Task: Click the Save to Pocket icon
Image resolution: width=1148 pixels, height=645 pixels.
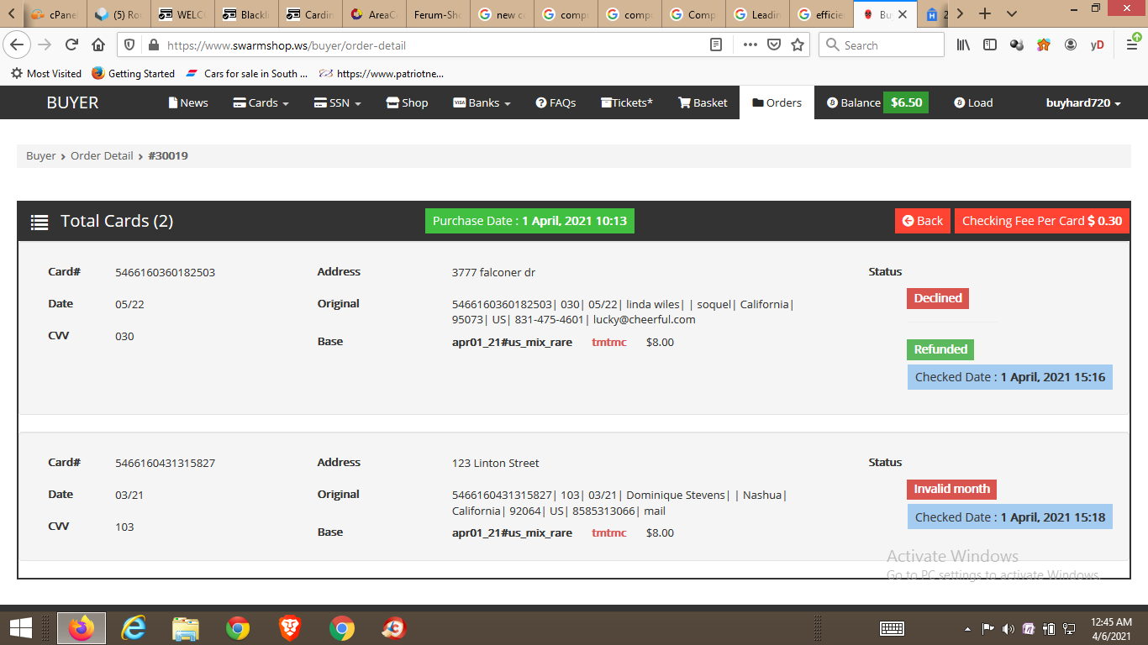Action: click(774, 45)
